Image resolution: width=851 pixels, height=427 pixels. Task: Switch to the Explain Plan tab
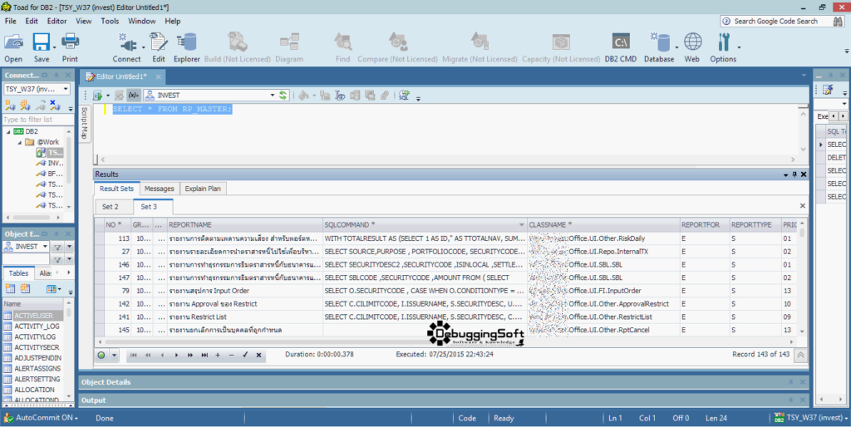point(203,189)
